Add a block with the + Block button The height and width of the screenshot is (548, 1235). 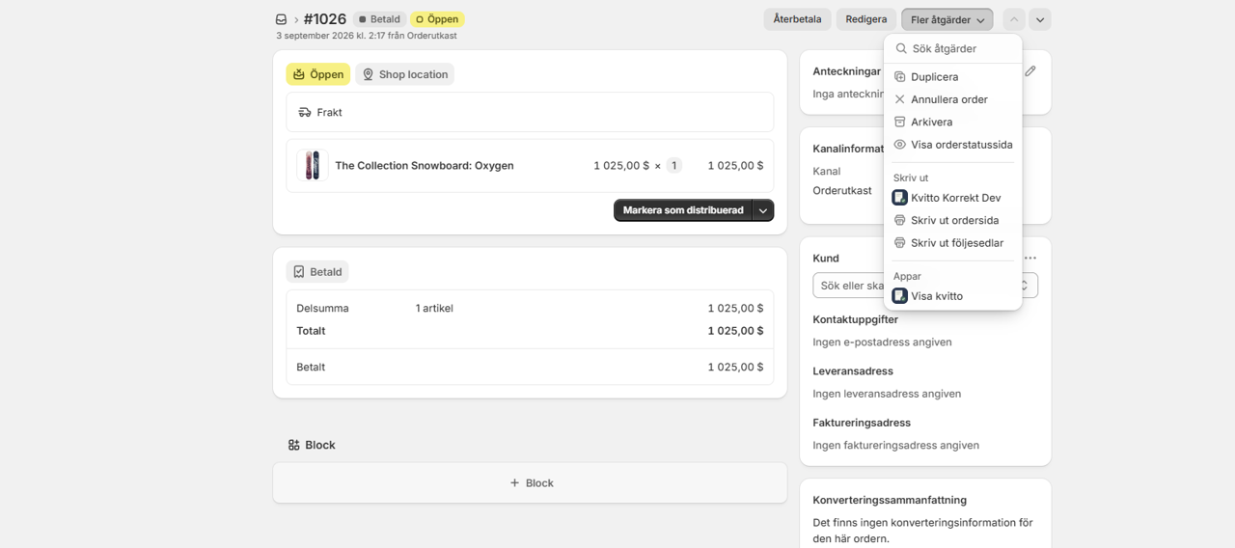[530, 483]
